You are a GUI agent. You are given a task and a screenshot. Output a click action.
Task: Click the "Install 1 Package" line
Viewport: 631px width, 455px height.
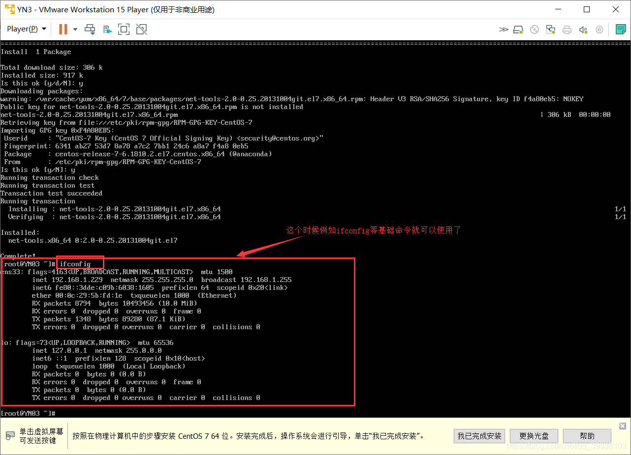tap(36, 52)
